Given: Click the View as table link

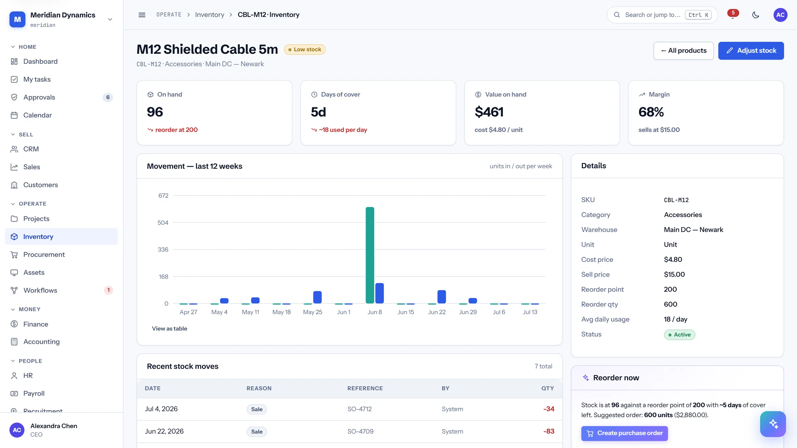Looking at the screenshot, I should (x=169, y=329).
